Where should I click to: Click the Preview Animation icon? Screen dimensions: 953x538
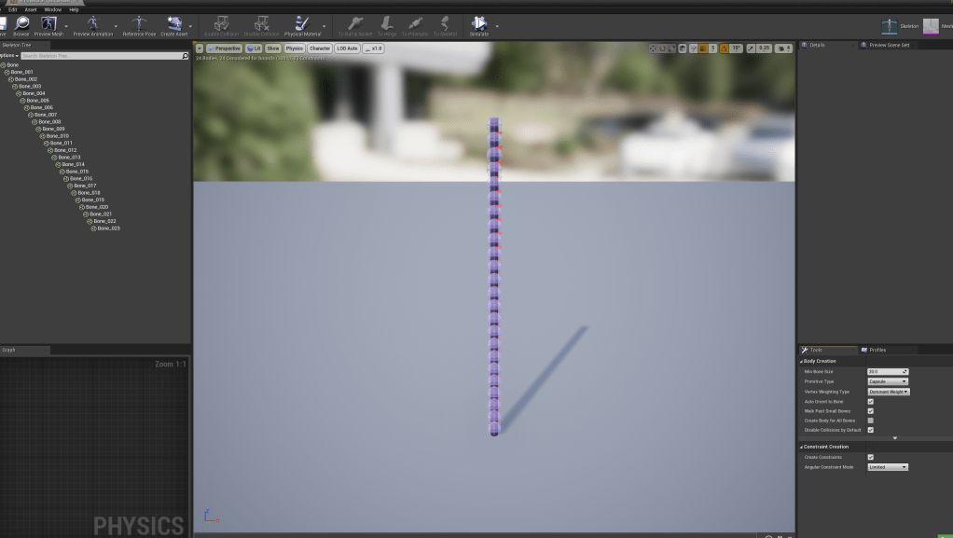point(92,23)
